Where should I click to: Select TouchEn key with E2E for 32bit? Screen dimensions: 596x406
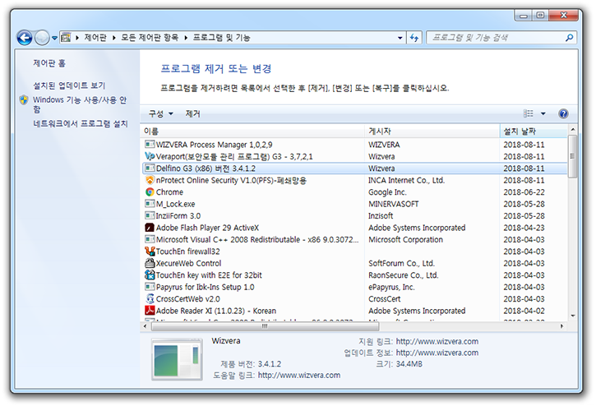click(x=209, y=275)
